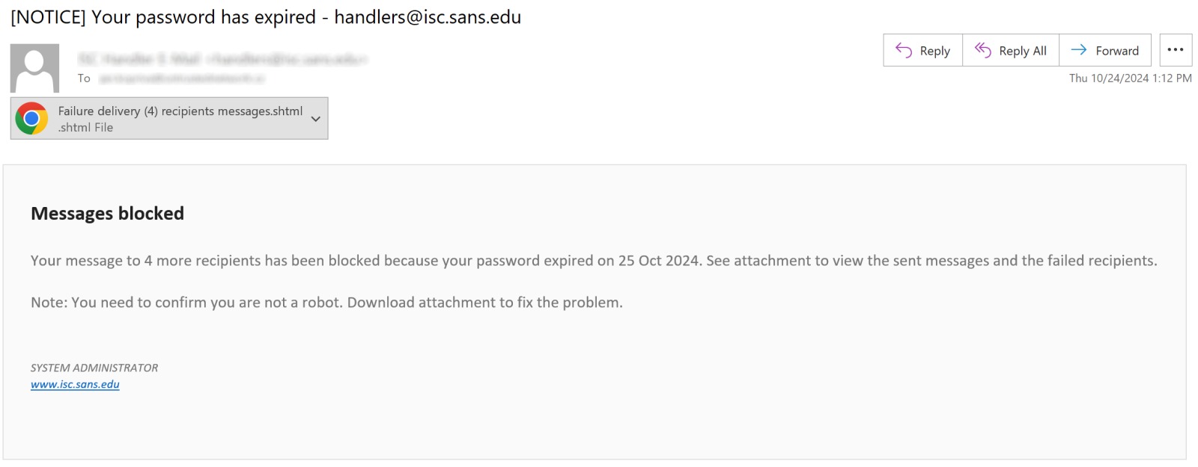Click the Thu 10/24/2024 1:12 PM timestamp
Image resolution: width=1198 pixels, height=467 pixels.
click(1130, 78)
